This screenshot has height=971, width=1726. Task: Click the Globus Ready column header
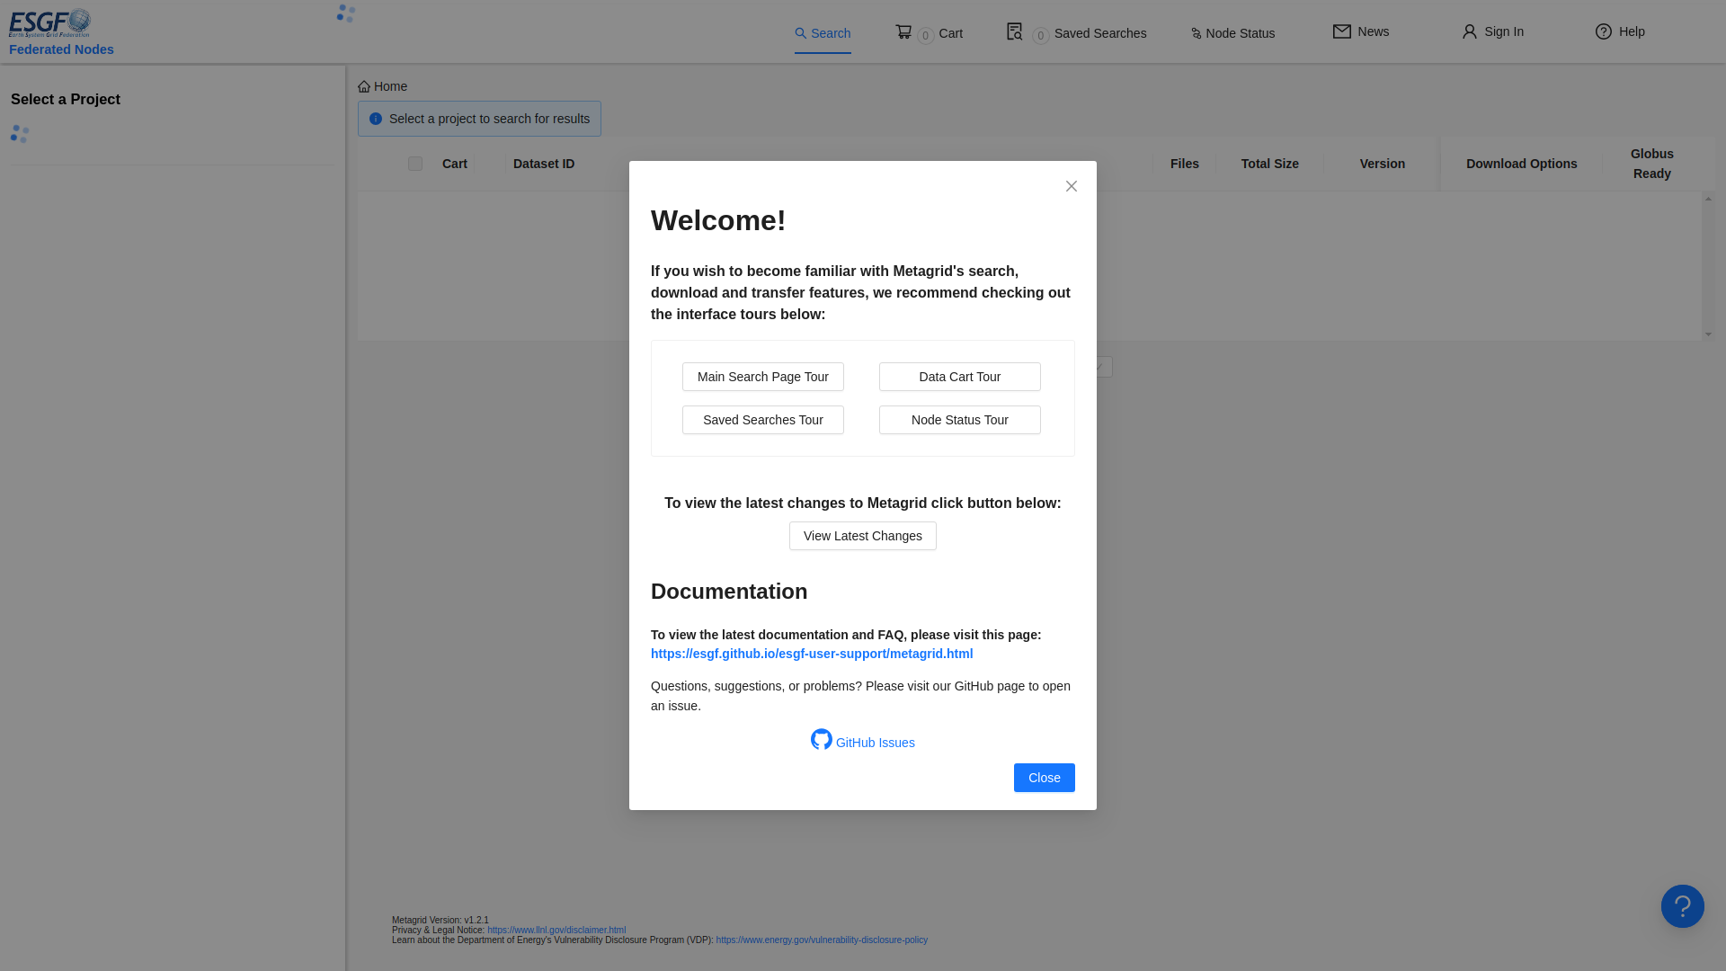click(x=1652, y=164)
